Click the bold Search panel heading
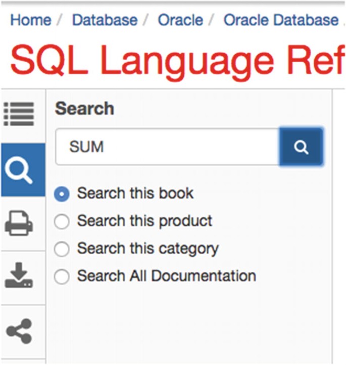 pyautogui.click(x=84, y=108)
